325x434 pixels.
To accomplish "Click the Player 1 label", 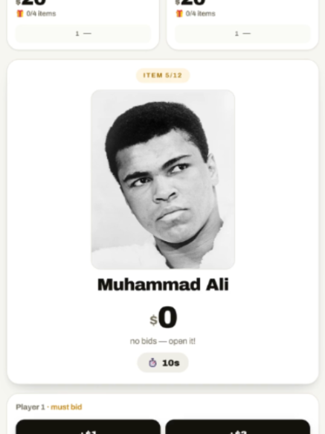I will (30, 407).
